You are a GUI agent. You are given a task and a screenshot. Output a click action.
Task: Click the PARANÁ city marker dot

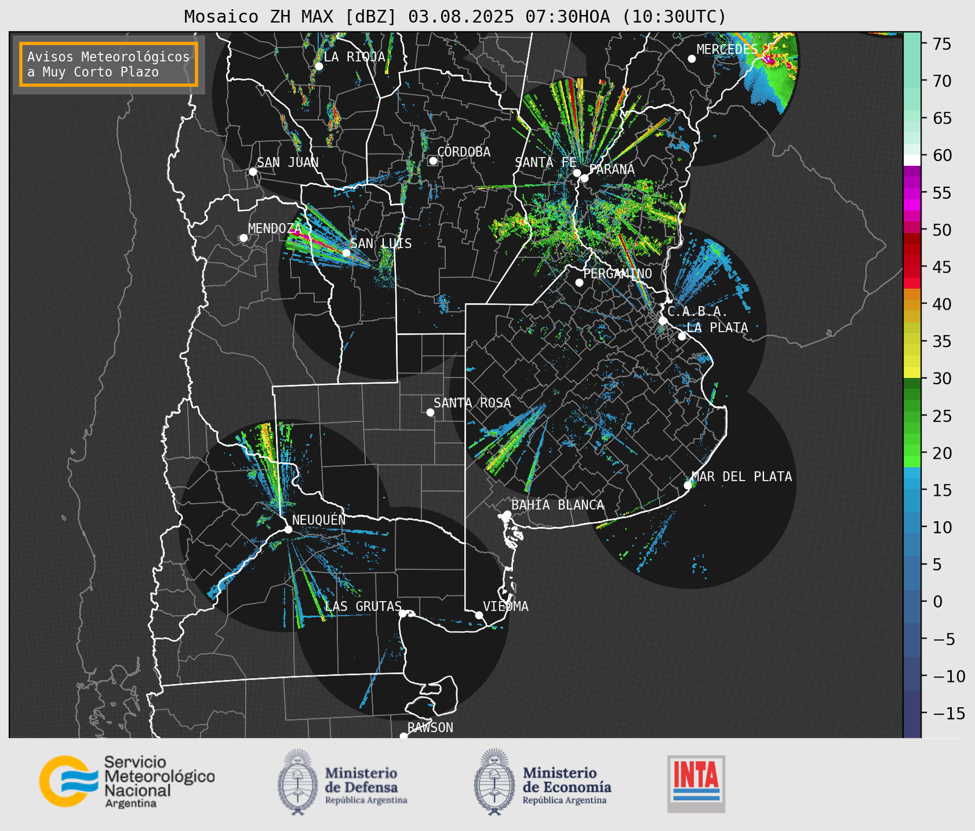584,178
